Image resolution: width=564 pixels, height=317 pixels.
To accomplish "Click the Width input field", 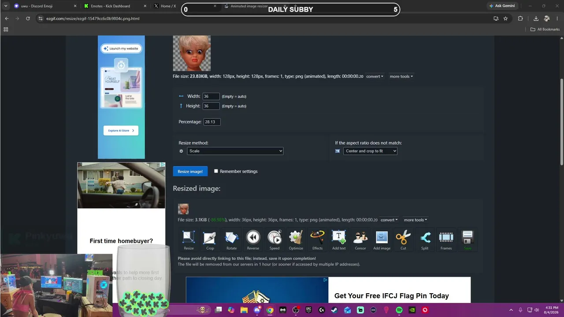I will [x=211, y=96].
